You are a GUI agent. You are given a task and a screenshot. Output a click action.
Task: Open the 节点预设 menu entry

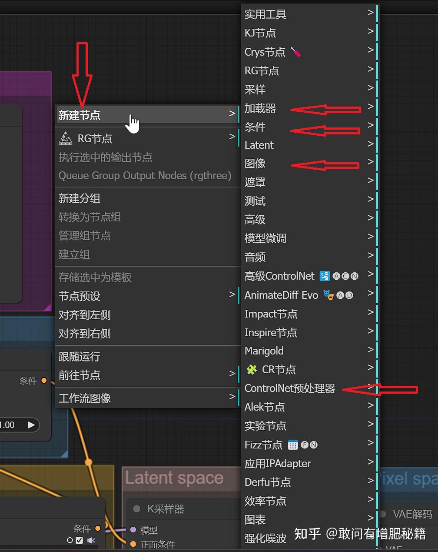pyautogui.click(x=148, y=296)
